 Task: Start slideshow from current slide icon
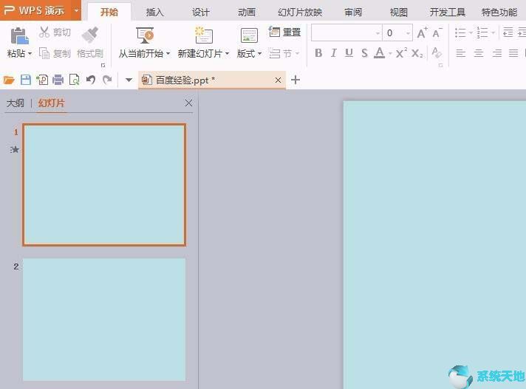click(x=145, y=35)
